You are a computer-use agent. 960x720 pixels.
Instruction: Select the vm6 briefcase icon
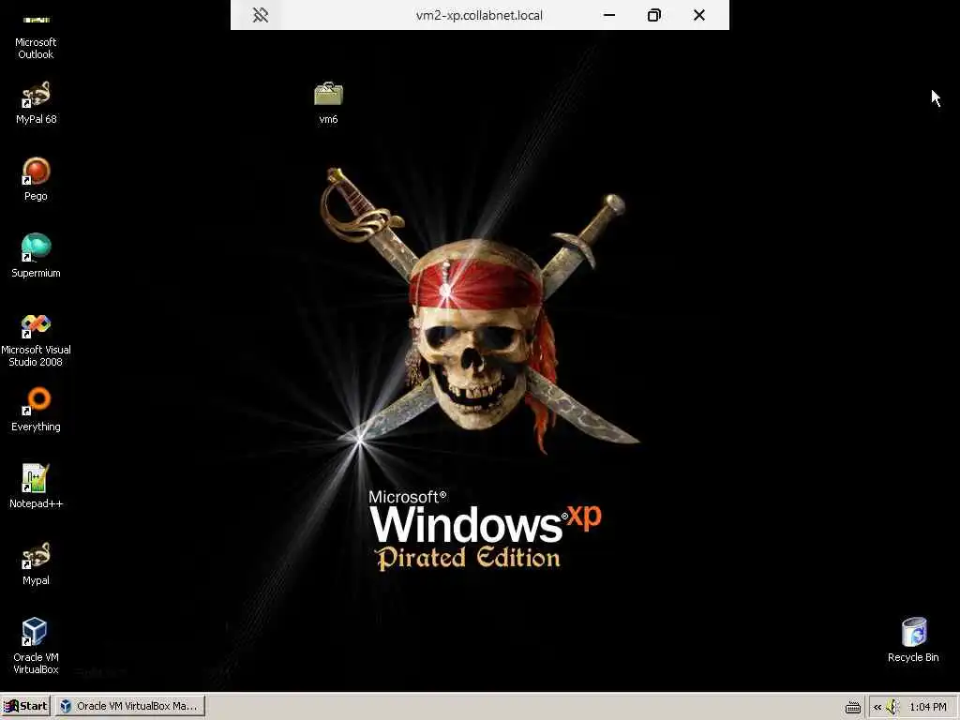(x=329, y=103)
